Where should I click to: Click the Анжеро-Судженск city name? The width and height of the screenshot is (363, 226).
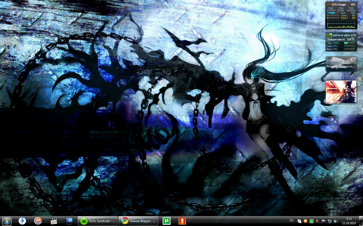click(341, 66)
